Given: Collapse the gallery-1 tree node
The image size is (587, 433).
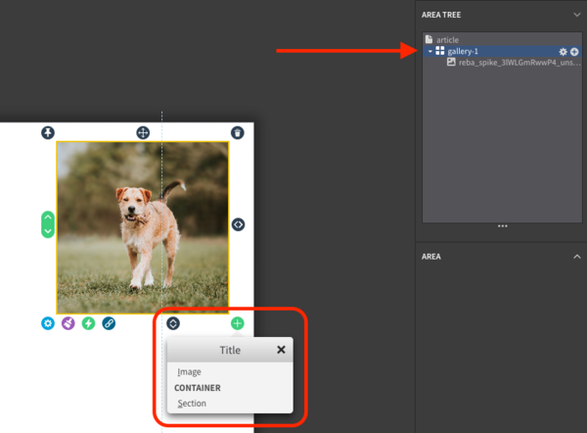Looking at the screenshot, I should click(430, 51).
